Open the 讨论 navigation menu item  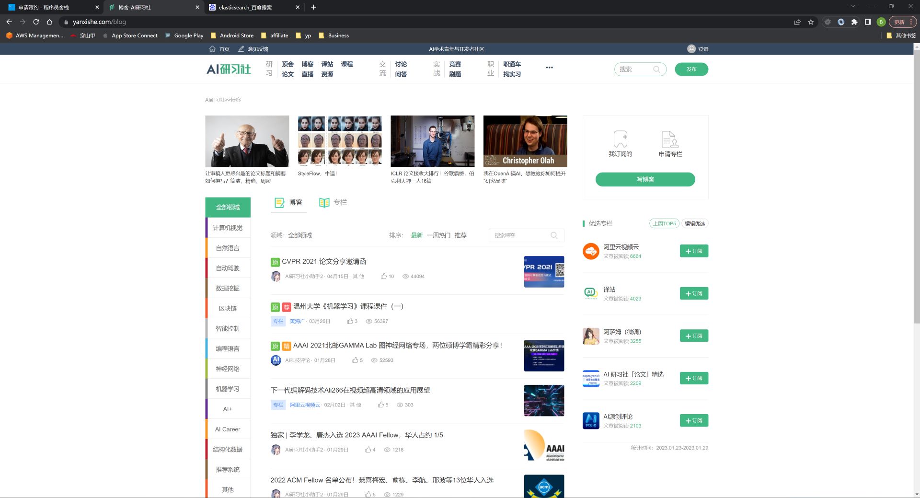(x=401, y=64)
